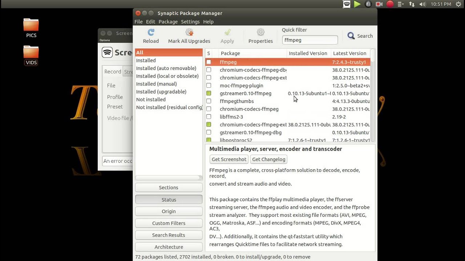Select Not installed (residual config) filter
465x261 pixels.
tap(169, 107)
